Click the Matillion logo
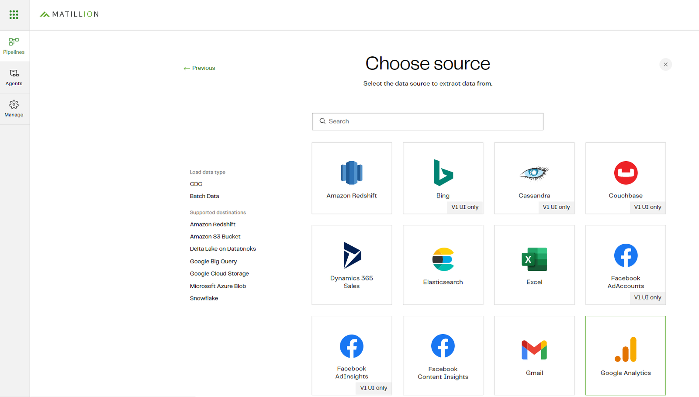Viewport: 699px width, 397px height. click(x=69, y=14)
